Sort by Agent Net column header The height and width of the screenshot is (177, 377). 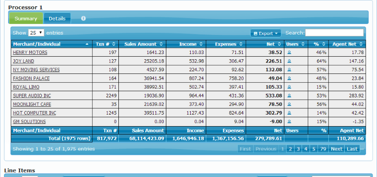347,44
